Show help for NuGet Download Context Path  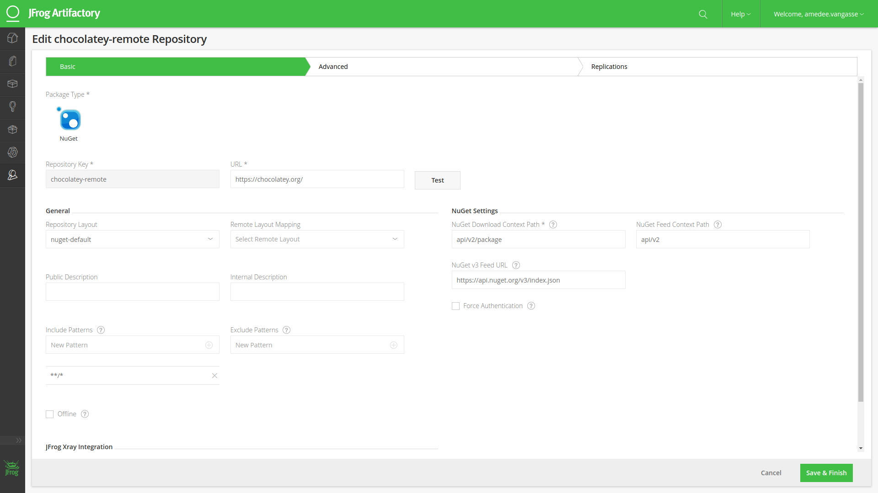click(553, 225)
